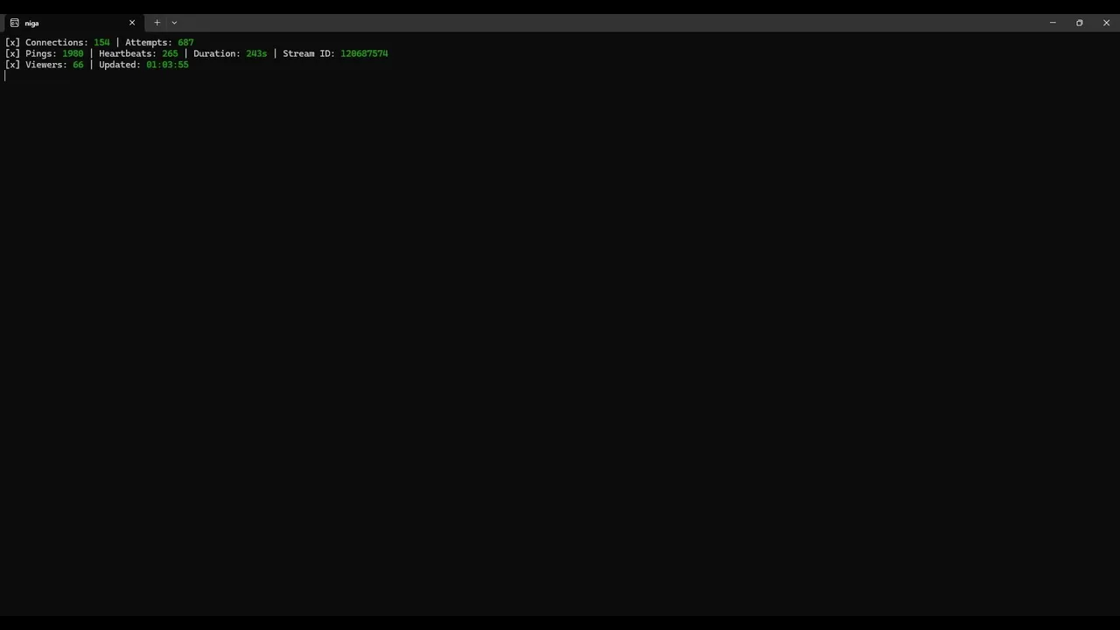Select the terminal tab titled niga
The image size is (1120, 630).
coord(73,23)
